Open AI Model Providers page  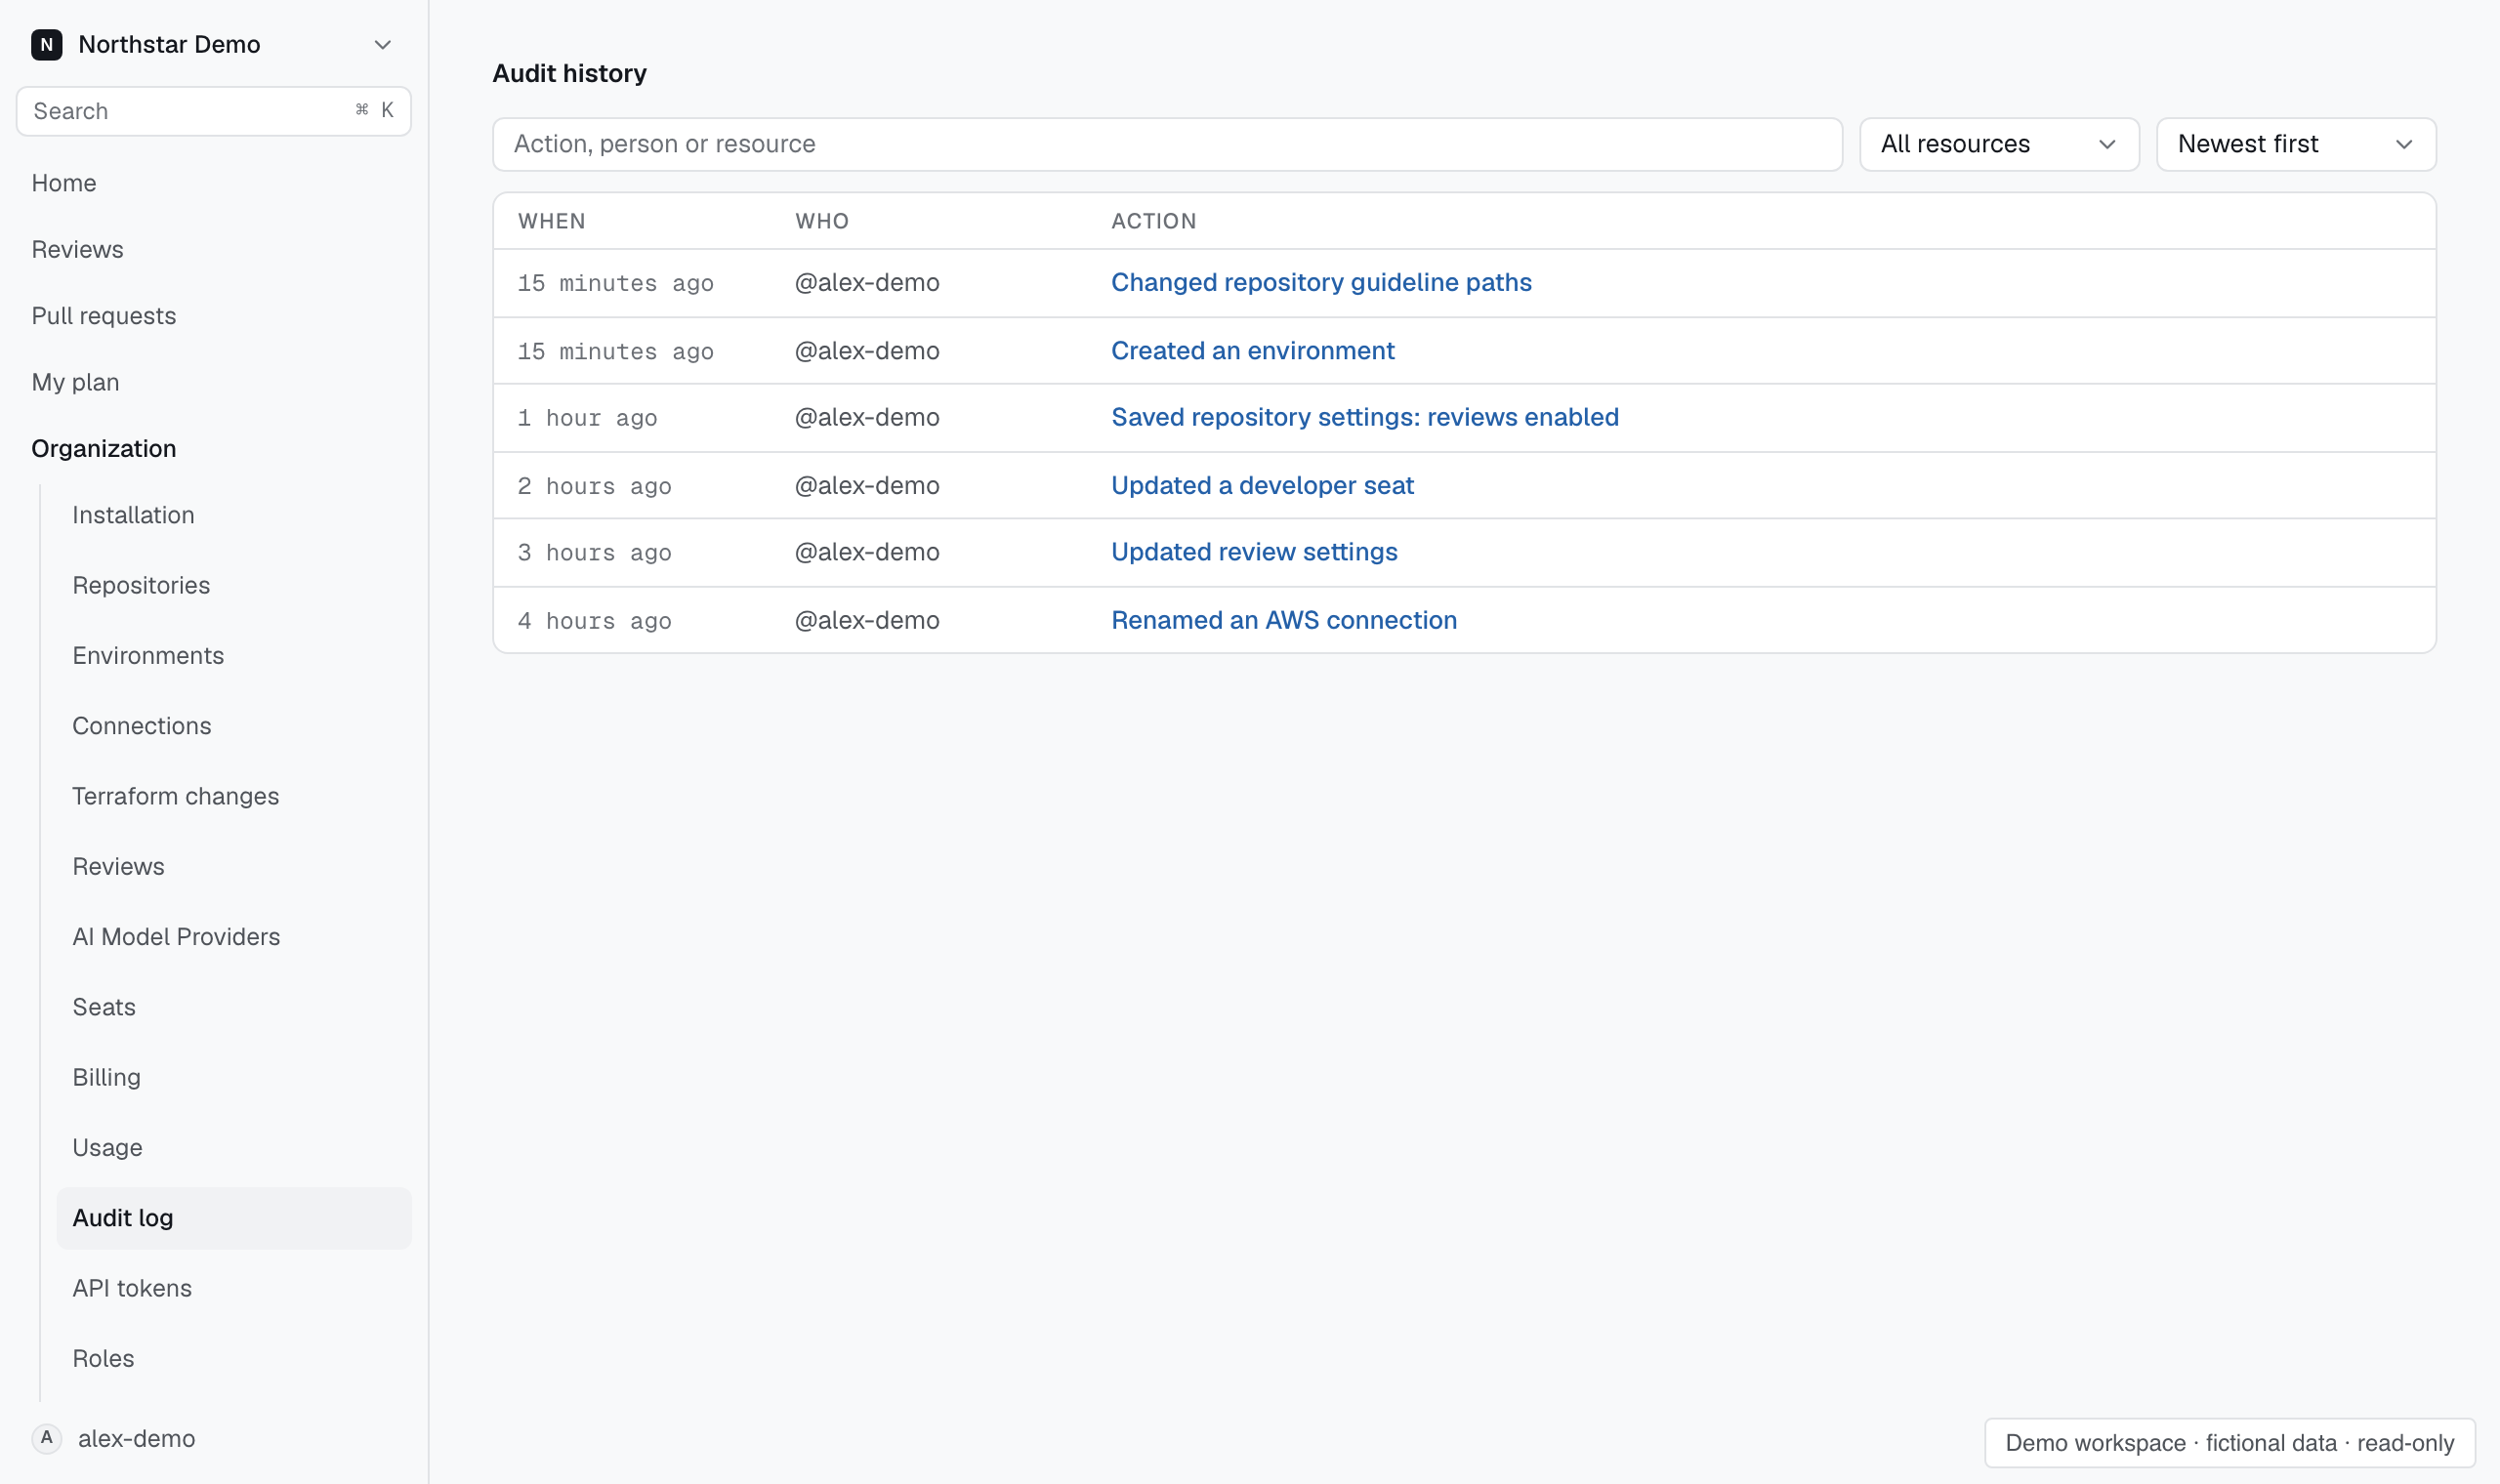[x=176, y=937]
